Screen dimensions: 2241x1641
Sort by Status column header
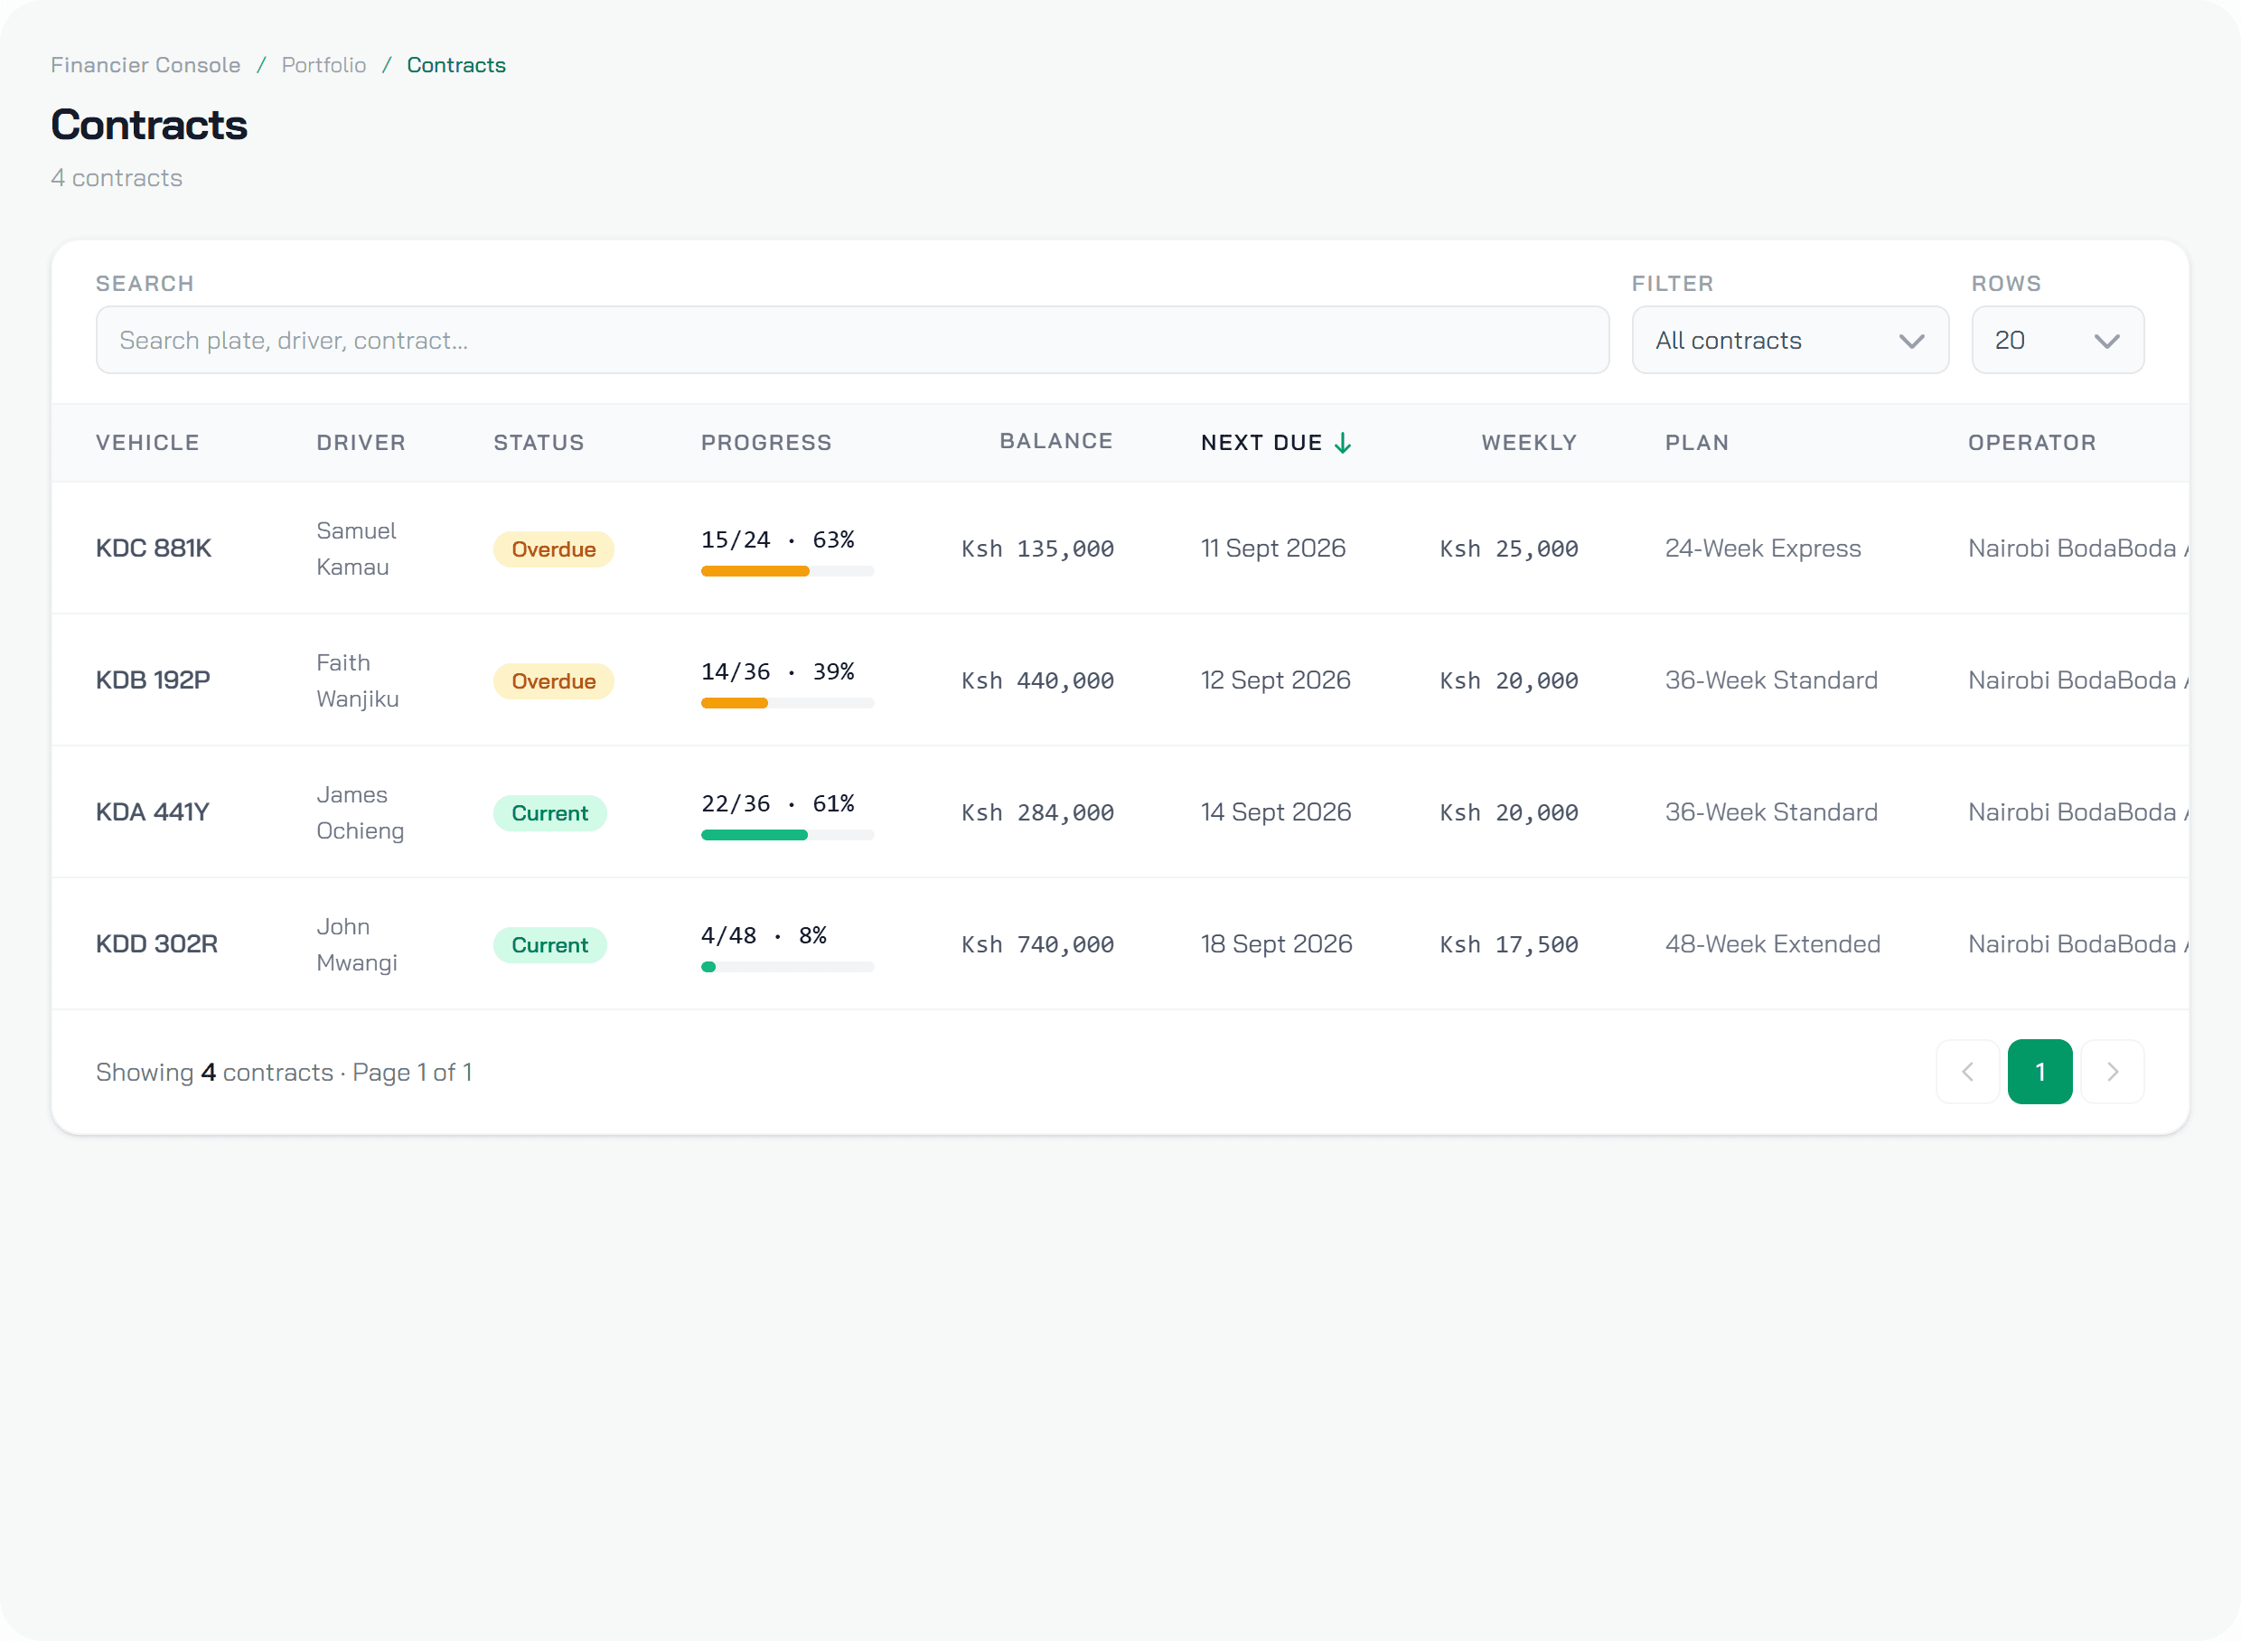pyautogui.click(x=539, y=443)
